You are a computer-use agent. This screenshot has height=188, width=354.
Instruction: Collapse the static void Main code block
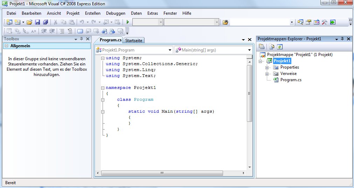[103, 112]
